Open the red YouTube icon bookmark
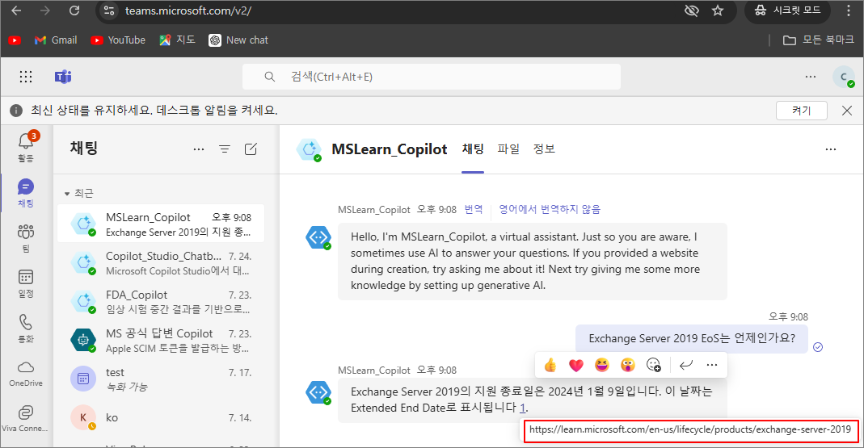Viewport: 864px width, 448px height. [x=15, y=40]
